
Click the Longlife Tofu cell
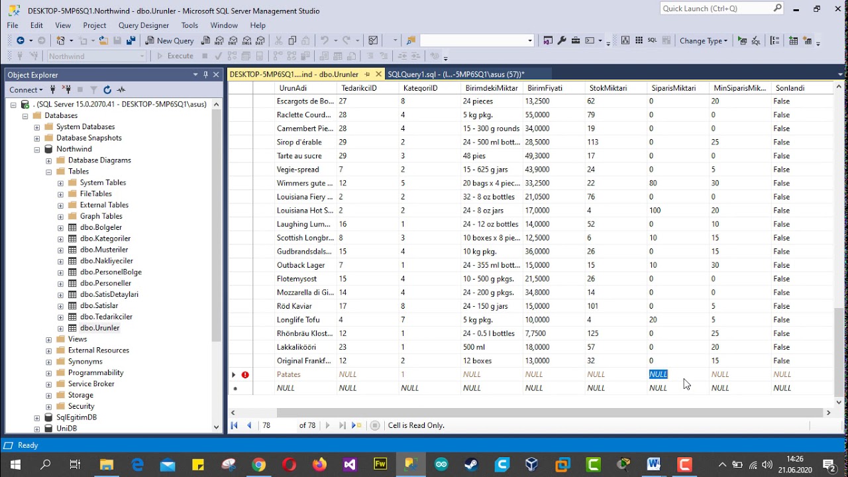point(305,320)
